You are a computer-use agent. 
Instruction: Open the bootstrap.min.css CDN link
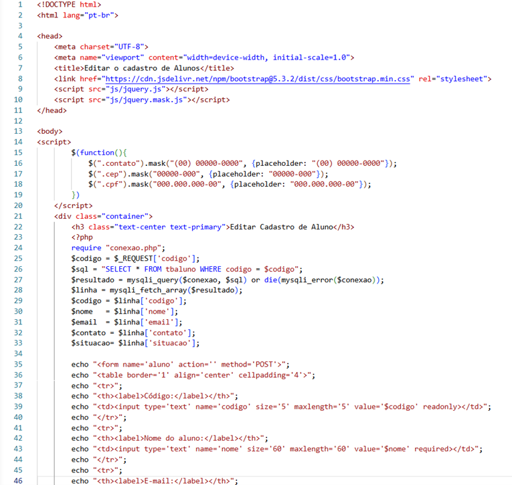click(x=258, y=79)
